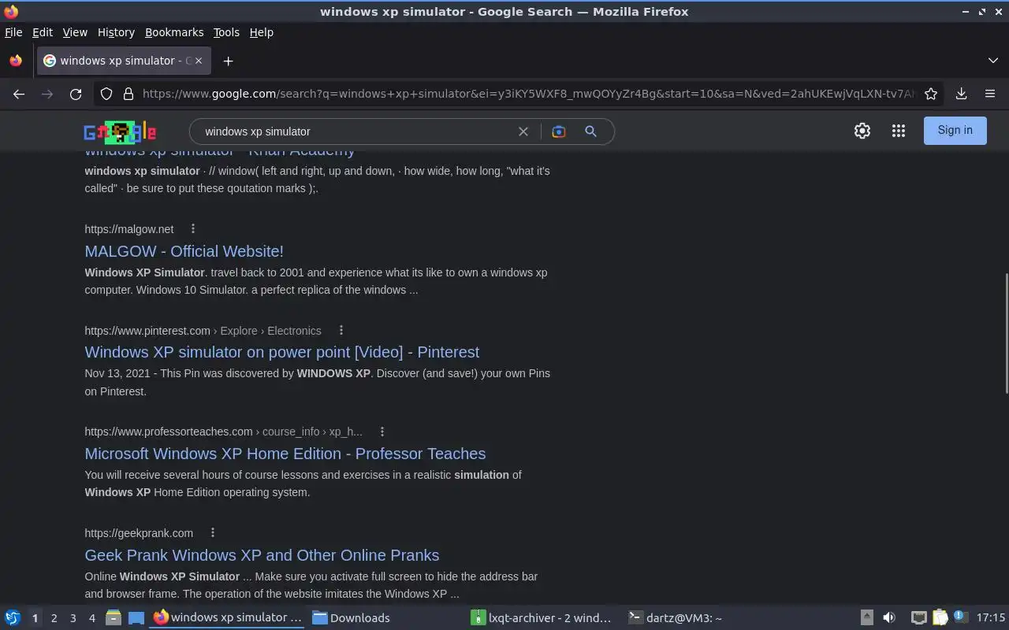The height and width of the screenshot is (630, 1009).
Task: Open the Bookmarks menu
Action: pyautogui.click(x=174, y=32)
